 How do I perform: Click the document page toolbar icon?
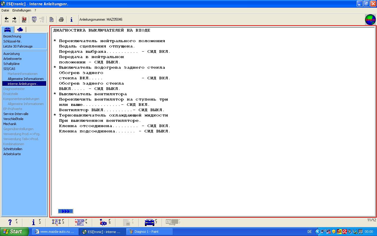click(52, 19)
